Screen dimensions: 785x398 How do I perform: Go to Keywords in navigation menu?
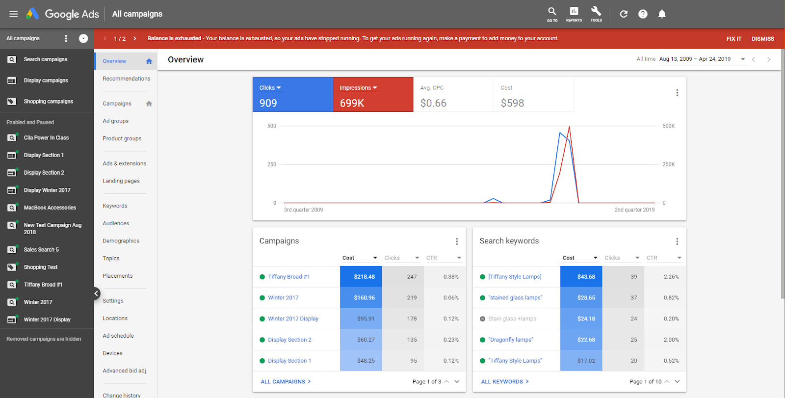point(115,206)
